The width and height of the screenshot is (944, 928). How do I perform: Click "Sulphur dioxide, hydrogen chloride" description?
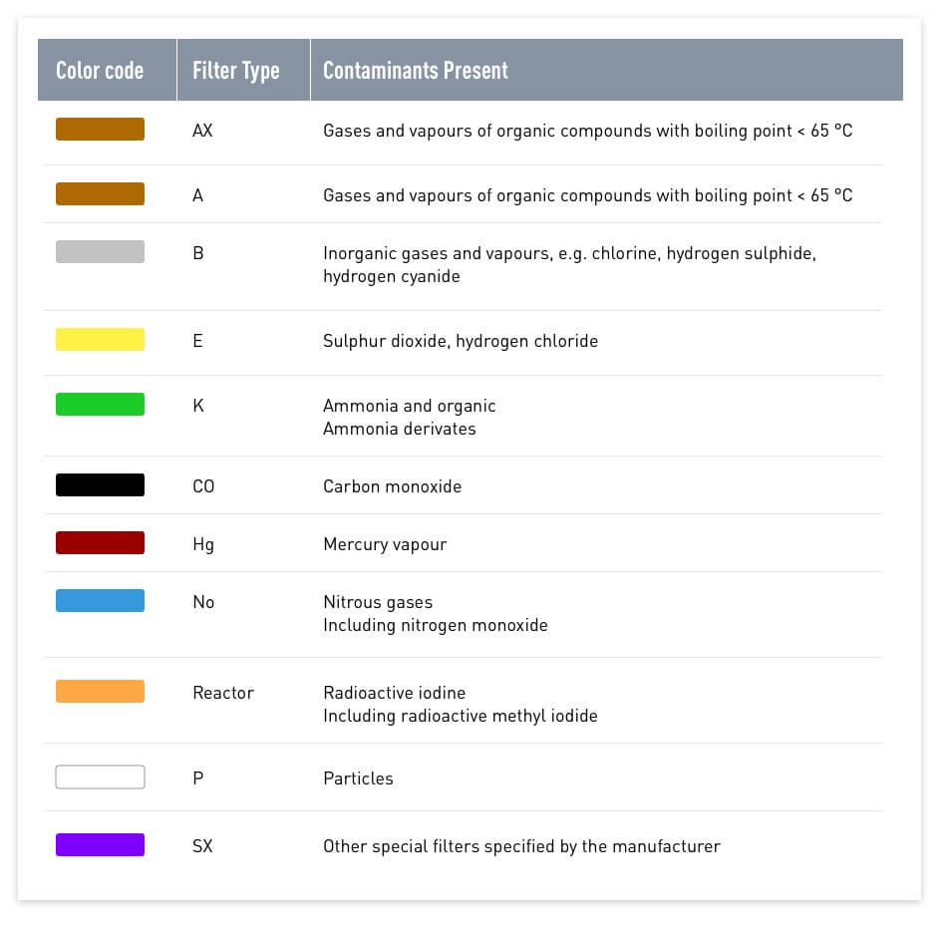click(x=461, y=341)
